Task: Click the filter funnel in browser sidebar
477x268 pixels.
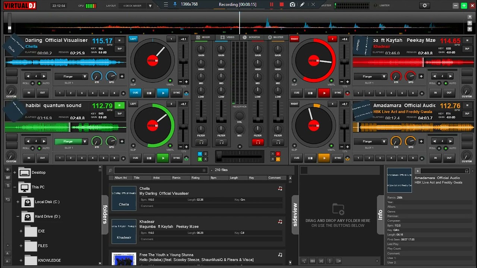Action: [x=7, y=185]
